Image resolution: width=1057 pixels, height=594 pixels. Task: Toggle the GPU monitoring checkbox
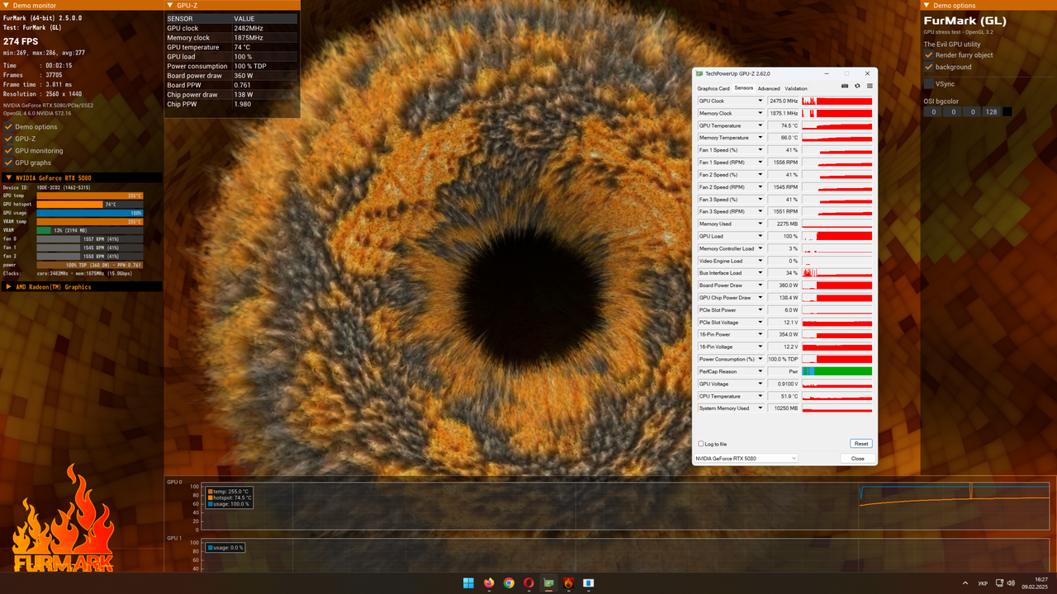coord(8,151)
